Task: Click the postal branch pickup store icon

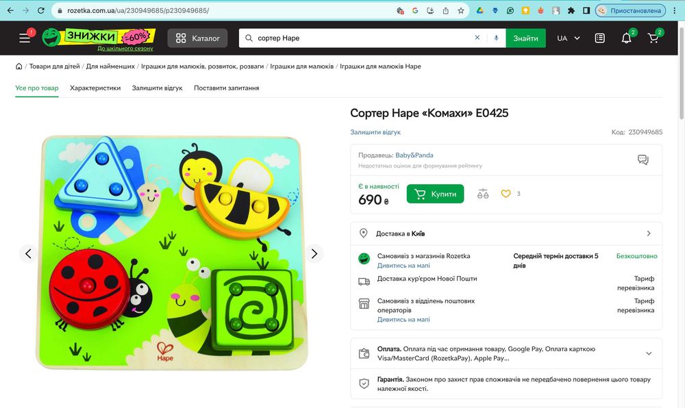Action: pos(364,304)
